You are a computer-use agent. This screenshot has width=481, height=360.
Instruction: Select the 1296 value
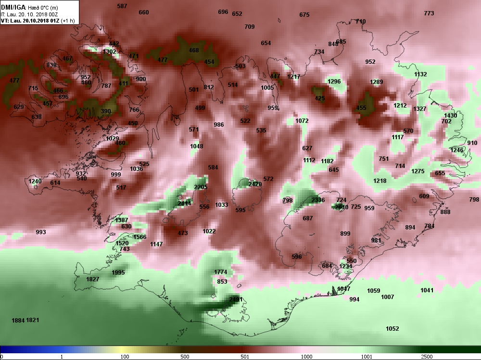point(334,82)
